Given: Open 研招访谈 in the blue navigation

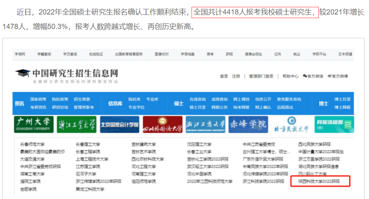Looking at the screenshot, I should click(x=60, y=108).
